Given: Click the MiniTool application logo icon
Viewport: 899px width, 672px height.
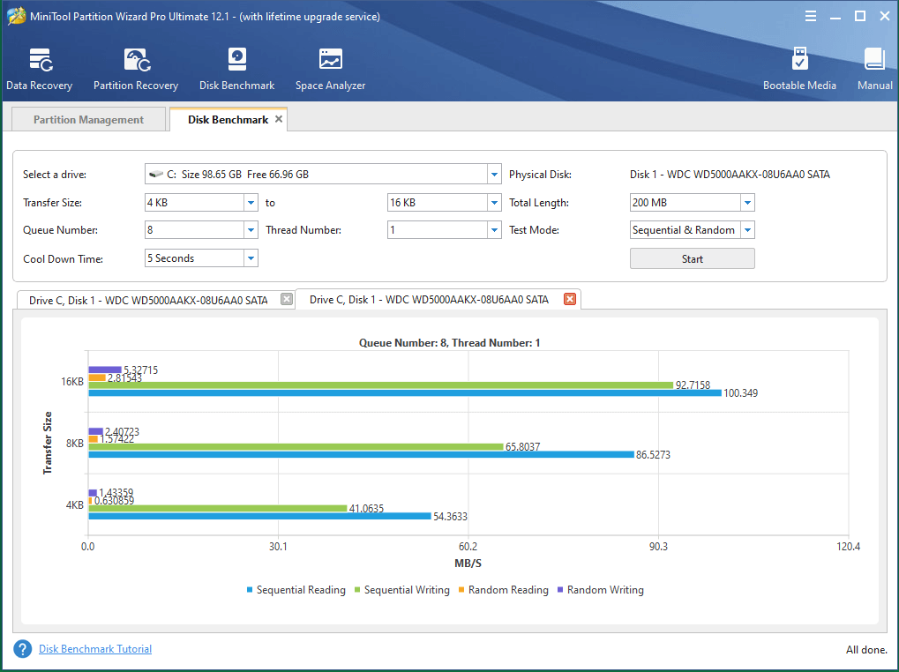Looking at the screenshot, I should (16, 16).
